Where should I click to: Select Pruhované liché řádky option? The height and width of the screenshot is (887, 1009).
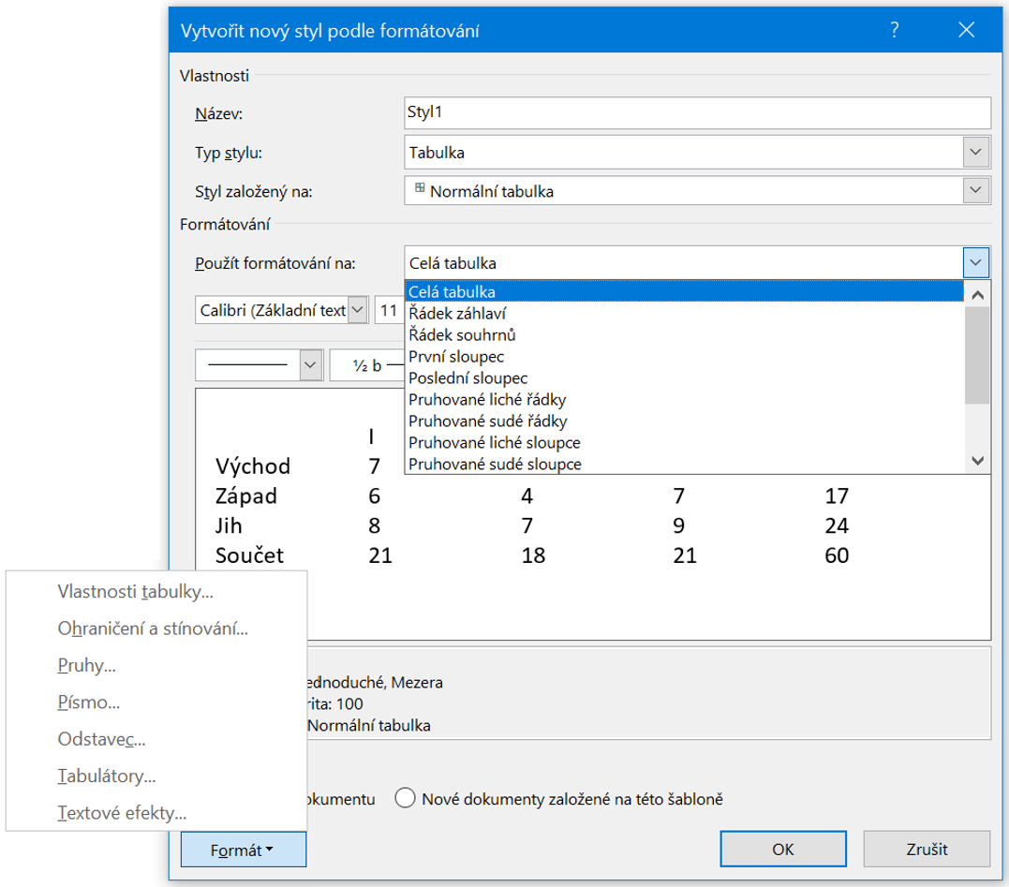[x=487, y=400]
